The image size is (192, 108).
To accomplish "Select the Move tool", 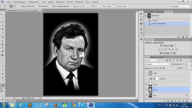I will pos(3,14).
